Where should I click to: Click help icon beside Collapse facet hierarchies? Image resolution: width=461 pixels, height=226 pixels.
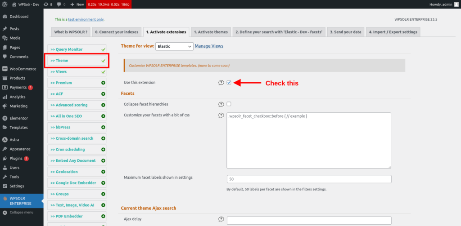point(221,104)
